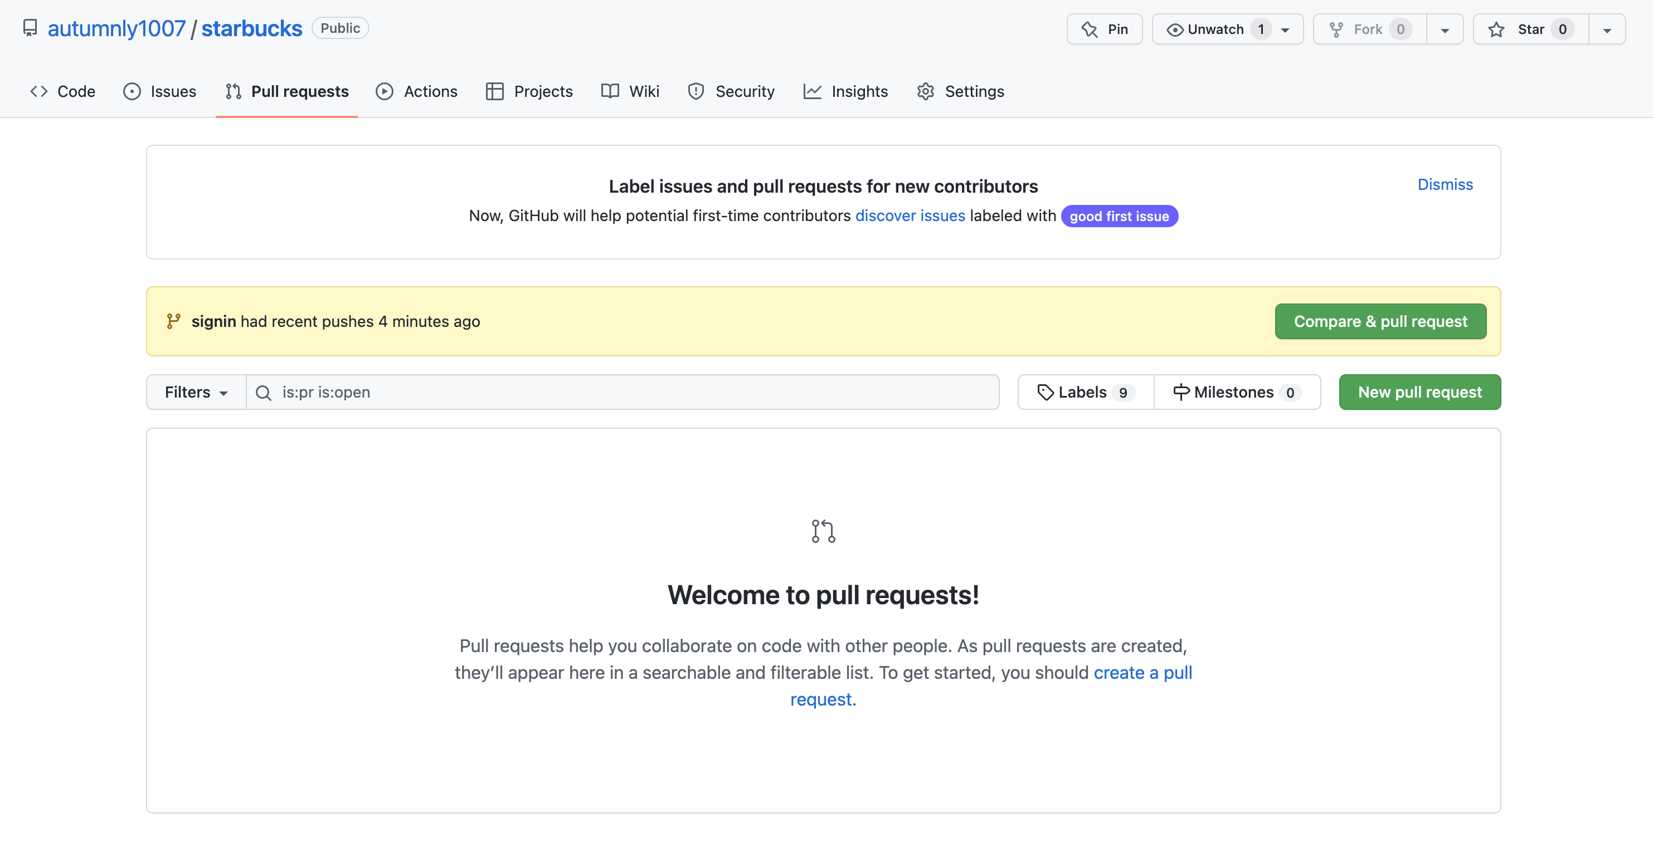
Task: Follow the create a pull request link
Action: 1142,673
